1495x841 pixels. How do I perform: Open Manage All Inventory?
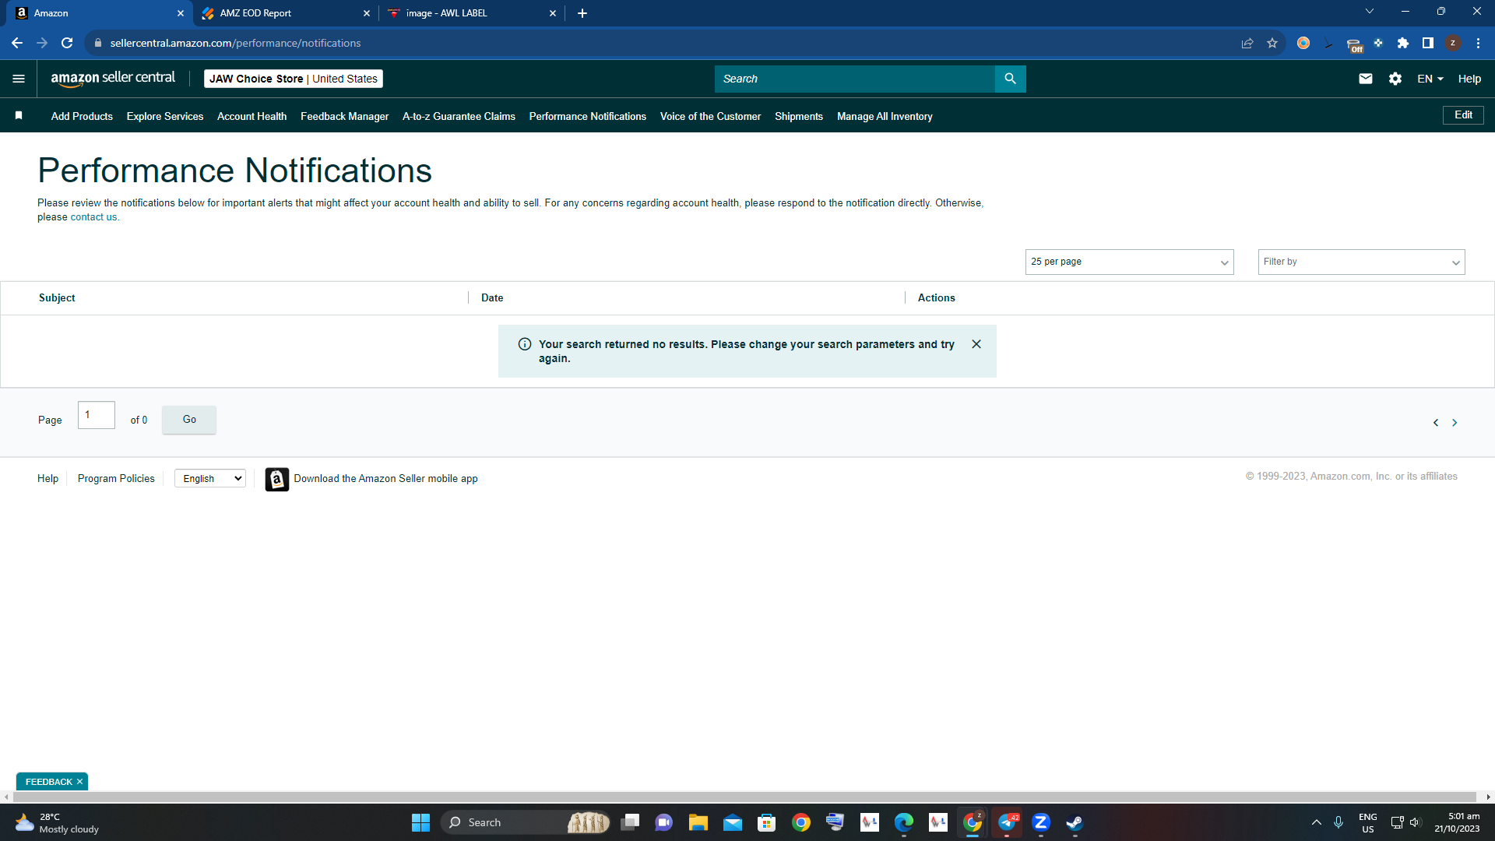[885, 116]
